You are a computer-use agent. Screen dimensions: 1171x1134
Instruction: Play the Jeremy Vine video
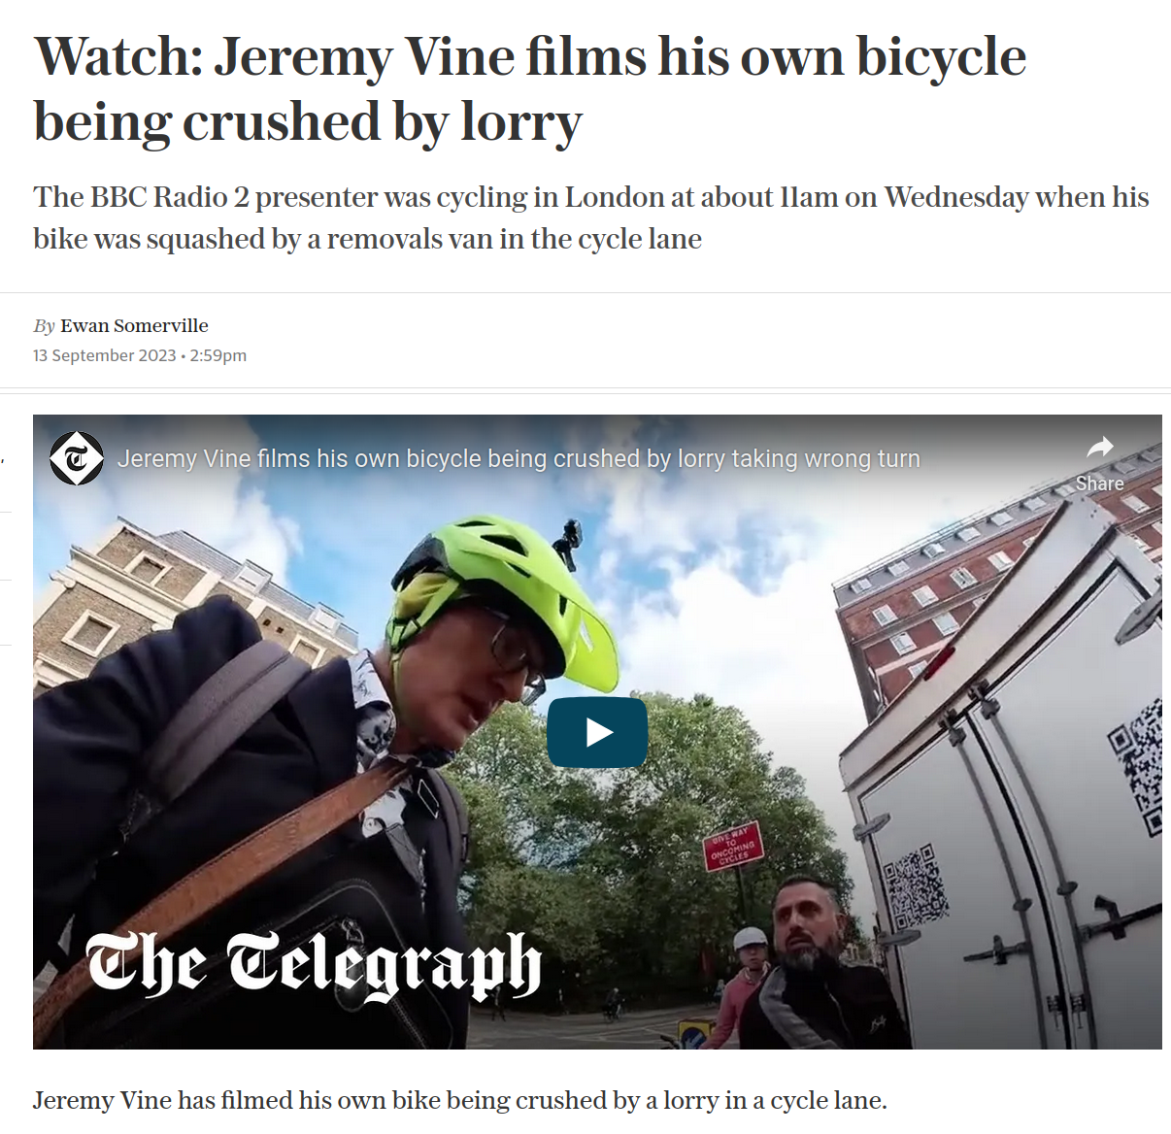[x=597, y=732]
